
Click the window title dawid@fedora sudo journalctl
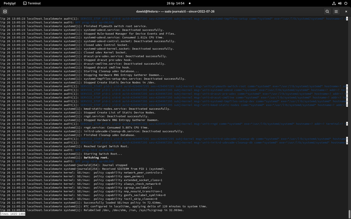(x=175, y=11)
